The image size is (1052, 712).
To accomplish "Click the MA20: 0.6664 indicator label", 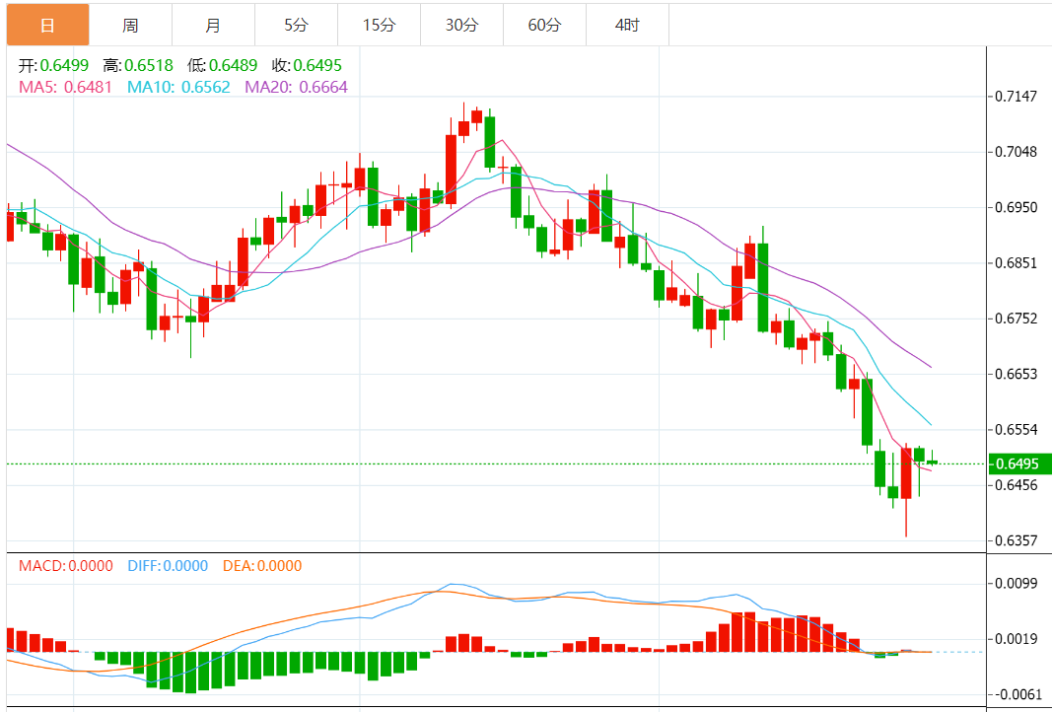I will click(297, 87).
